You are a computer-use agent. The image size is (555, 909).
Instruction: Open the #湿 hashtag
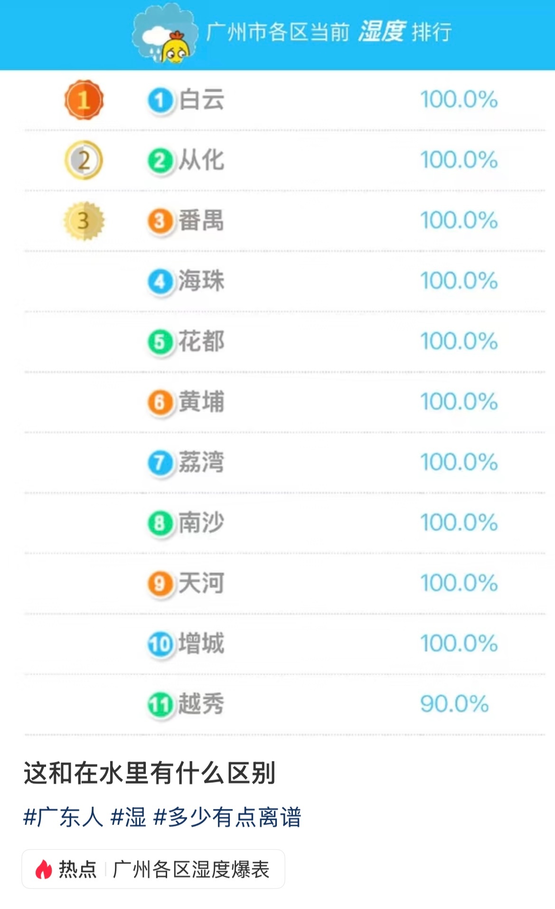tap(128, 817)
